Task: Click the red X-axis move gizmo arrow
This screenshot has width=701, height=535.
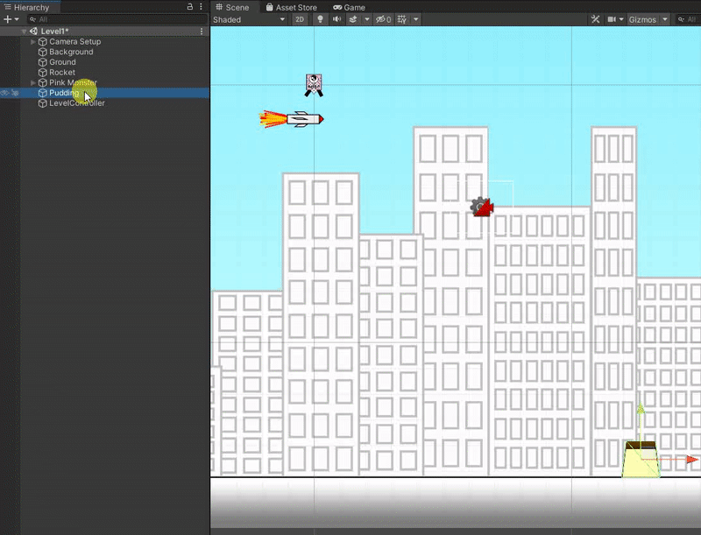Action: (692, 459)
